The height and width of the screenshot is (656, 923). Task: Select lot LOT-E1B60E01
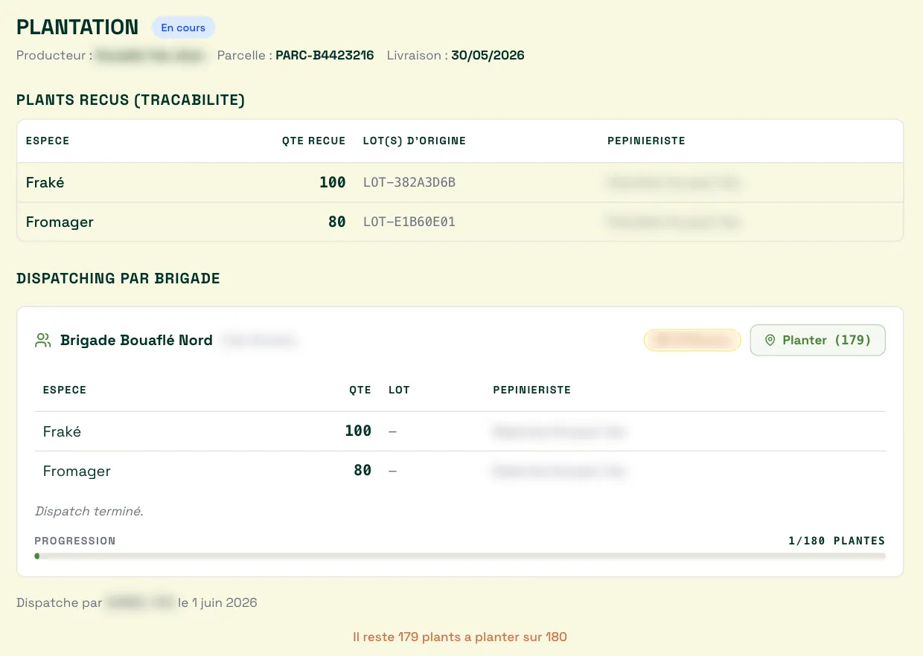409,222
